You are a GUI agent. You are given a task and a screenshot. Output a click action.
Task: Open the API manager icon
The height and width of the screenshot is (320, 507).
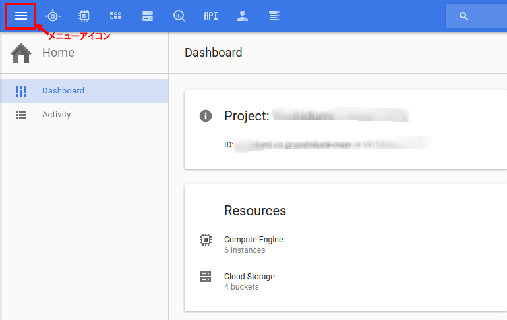coord(211,16)
